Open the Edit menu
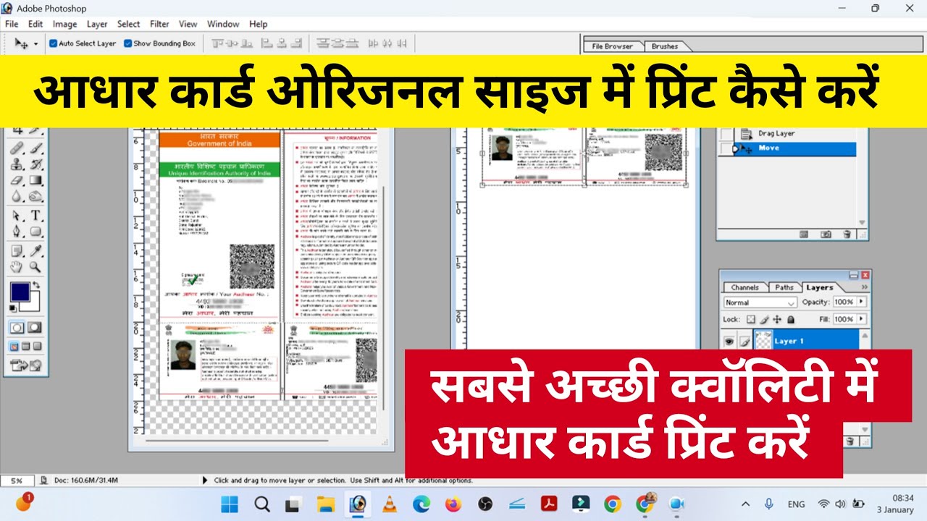 pos(35,24)
